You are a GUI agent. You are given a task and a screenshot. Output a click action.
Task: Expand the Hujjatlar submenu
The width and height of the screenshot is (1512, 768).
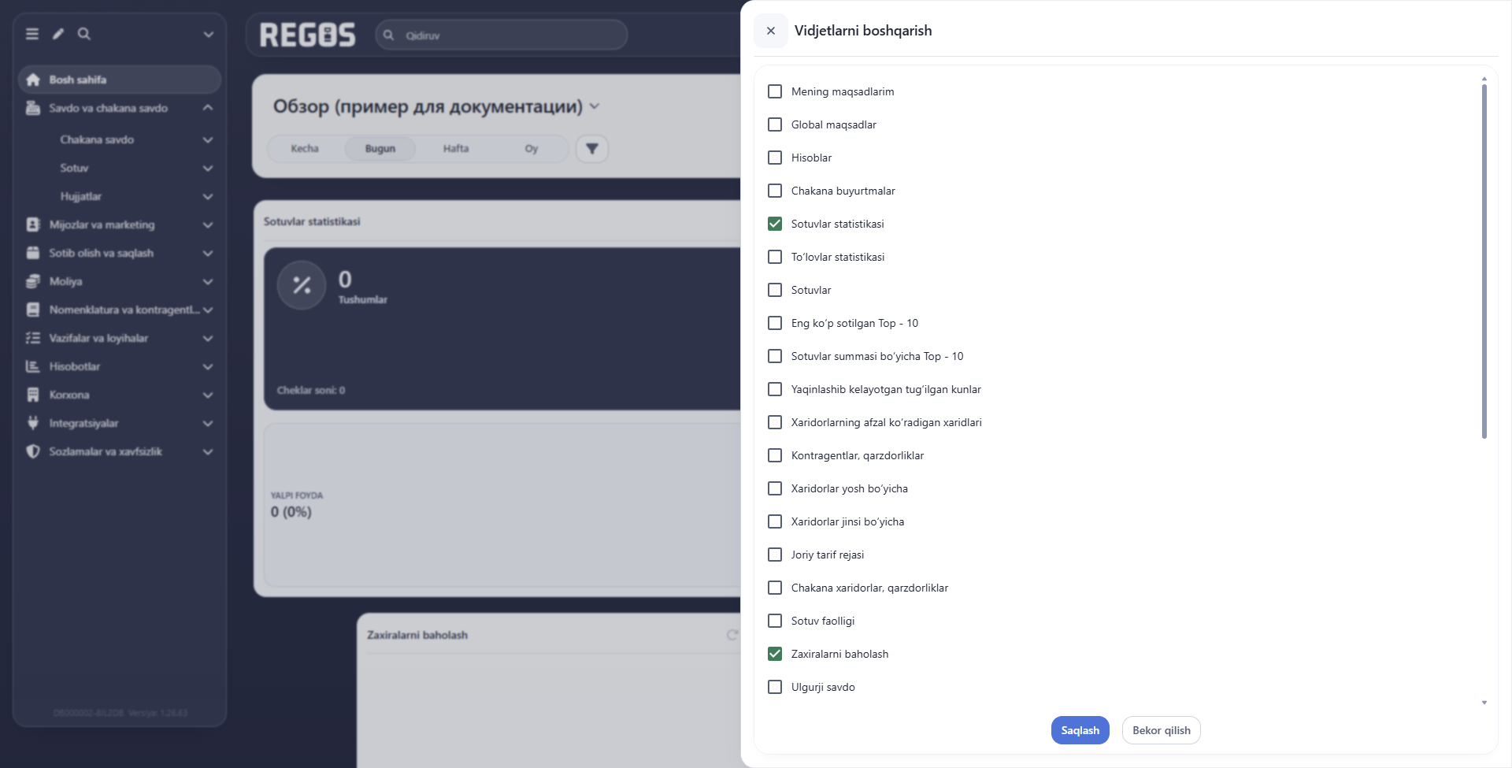[x=208, y=197]
